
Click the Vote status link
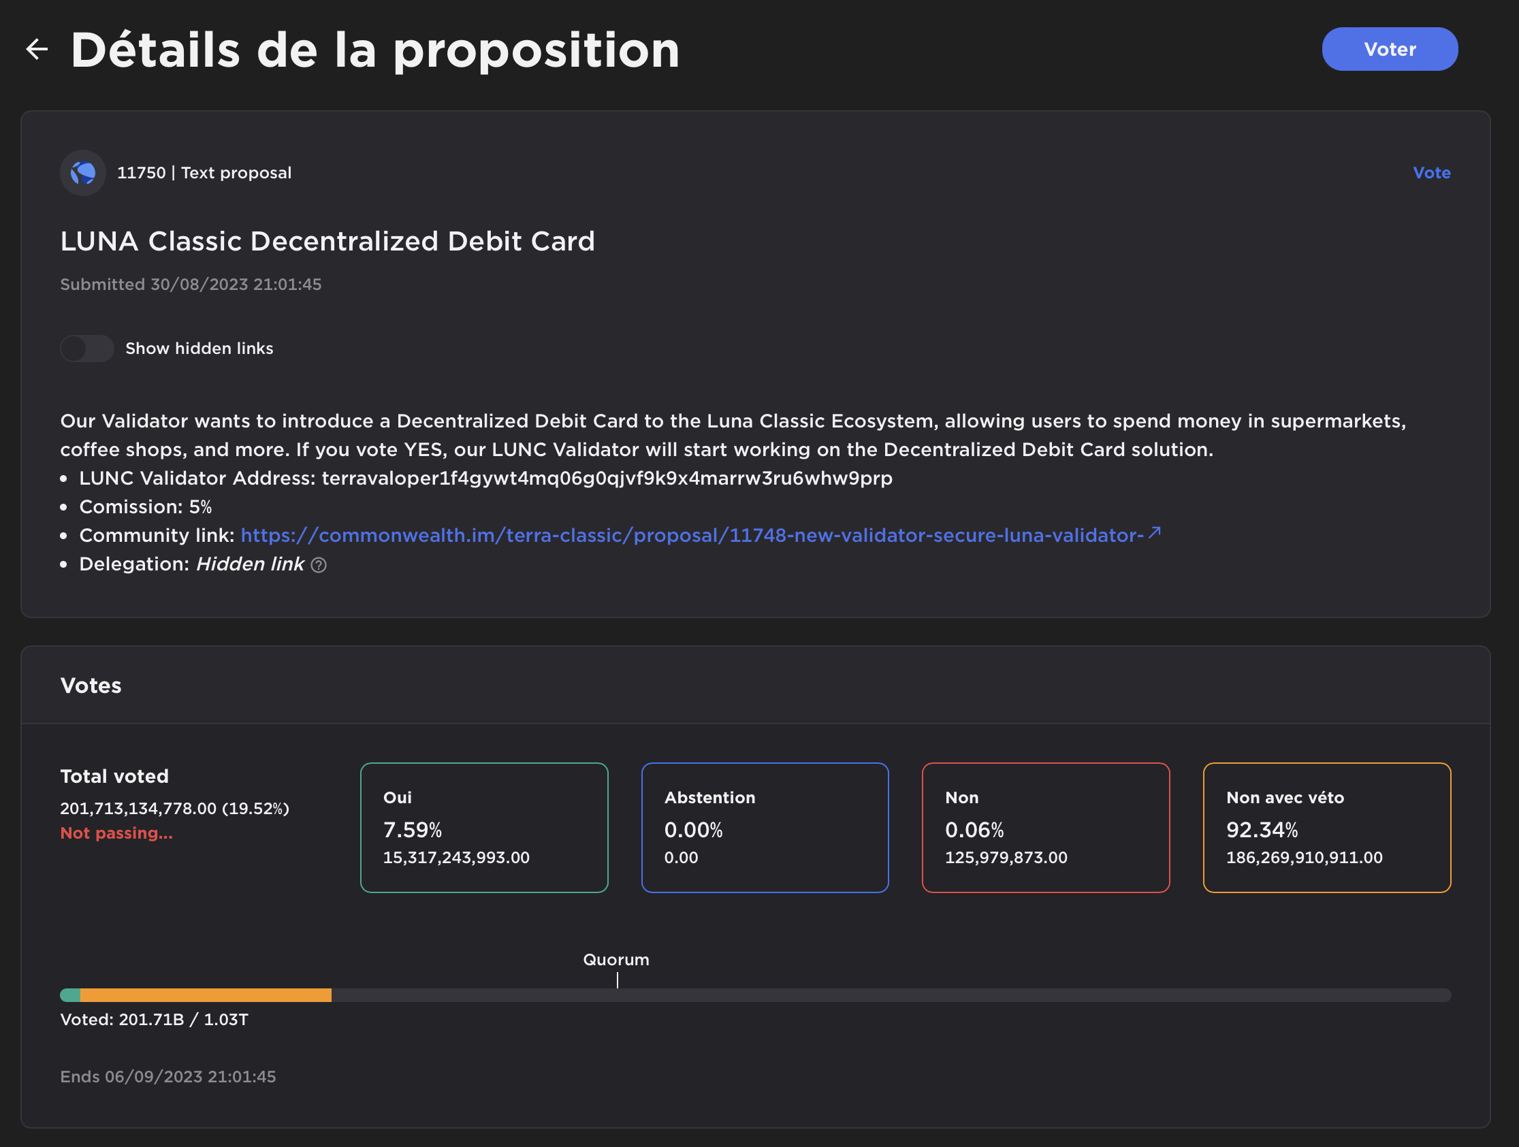[x=1431, y=173]
